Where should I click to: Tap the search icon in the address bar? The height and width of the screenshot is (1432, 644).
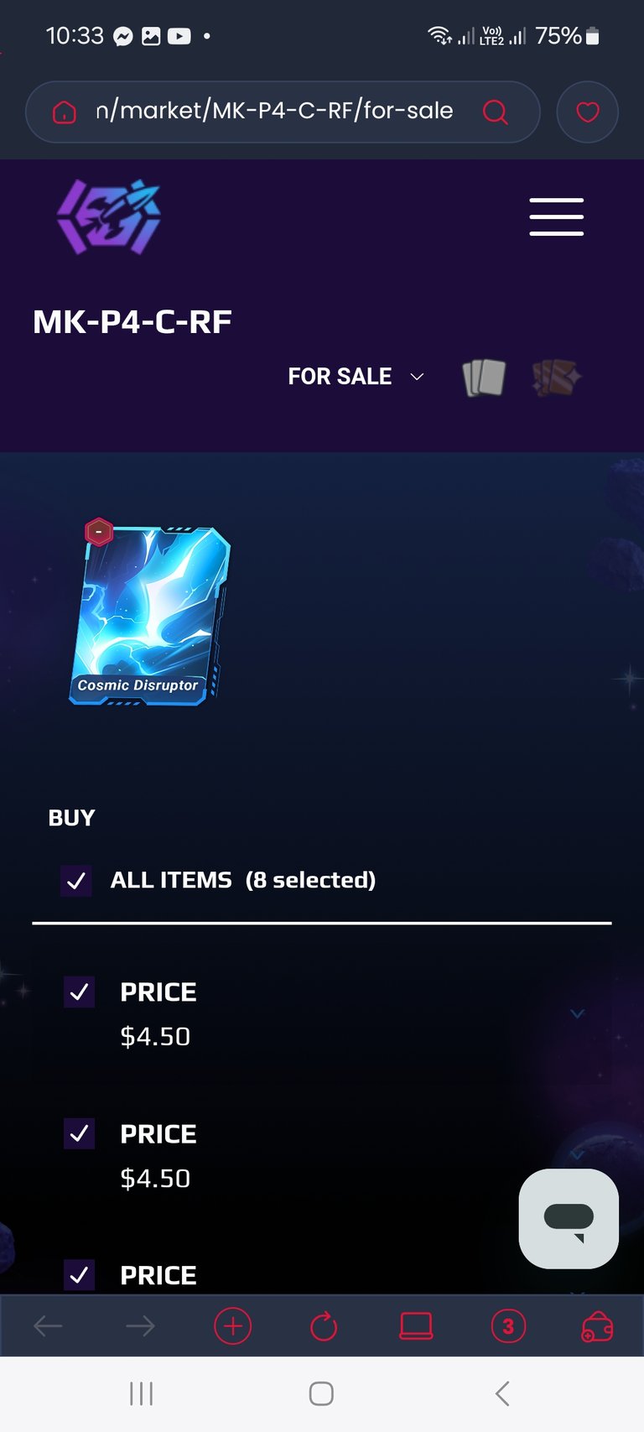[496, 112]
